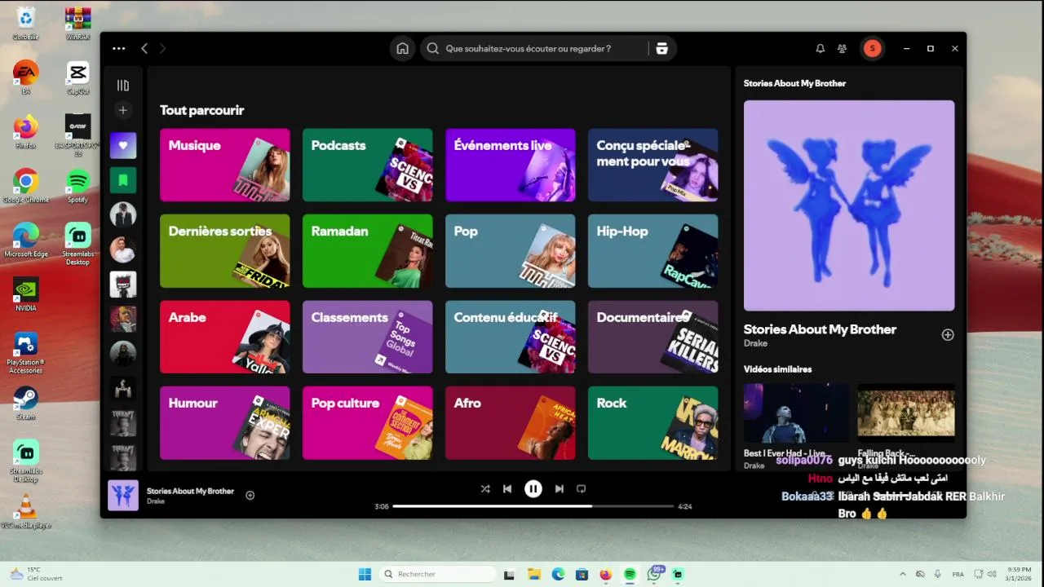Click the search field in Spotify
This screenshot has width=1044, height=587.
(534, 49)
